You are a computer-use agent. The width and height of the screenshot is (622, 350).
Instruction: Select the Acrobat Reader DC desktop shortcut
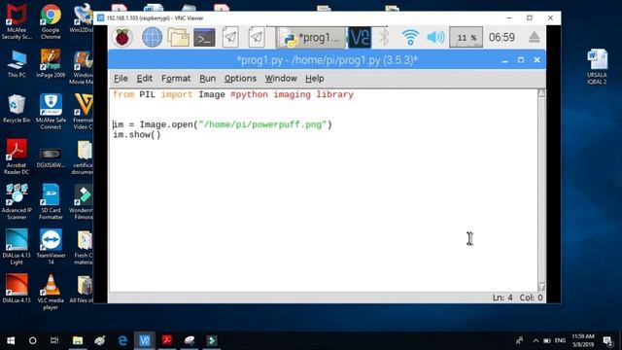(17, 157)
